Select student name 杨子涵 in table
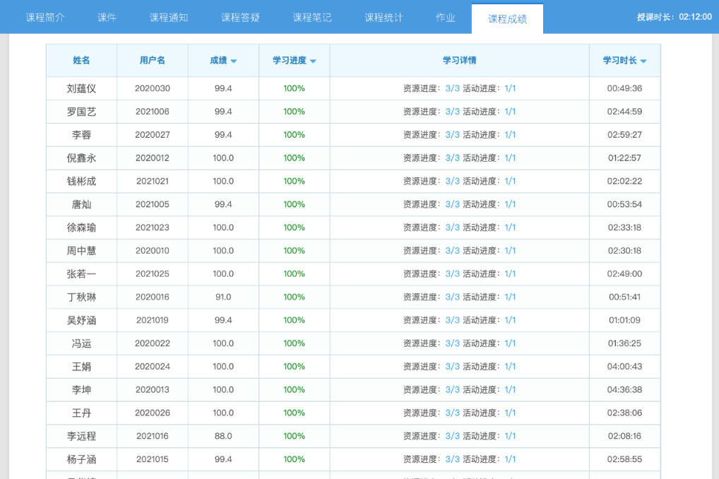719x479 pixels. (x=81, y=459)
